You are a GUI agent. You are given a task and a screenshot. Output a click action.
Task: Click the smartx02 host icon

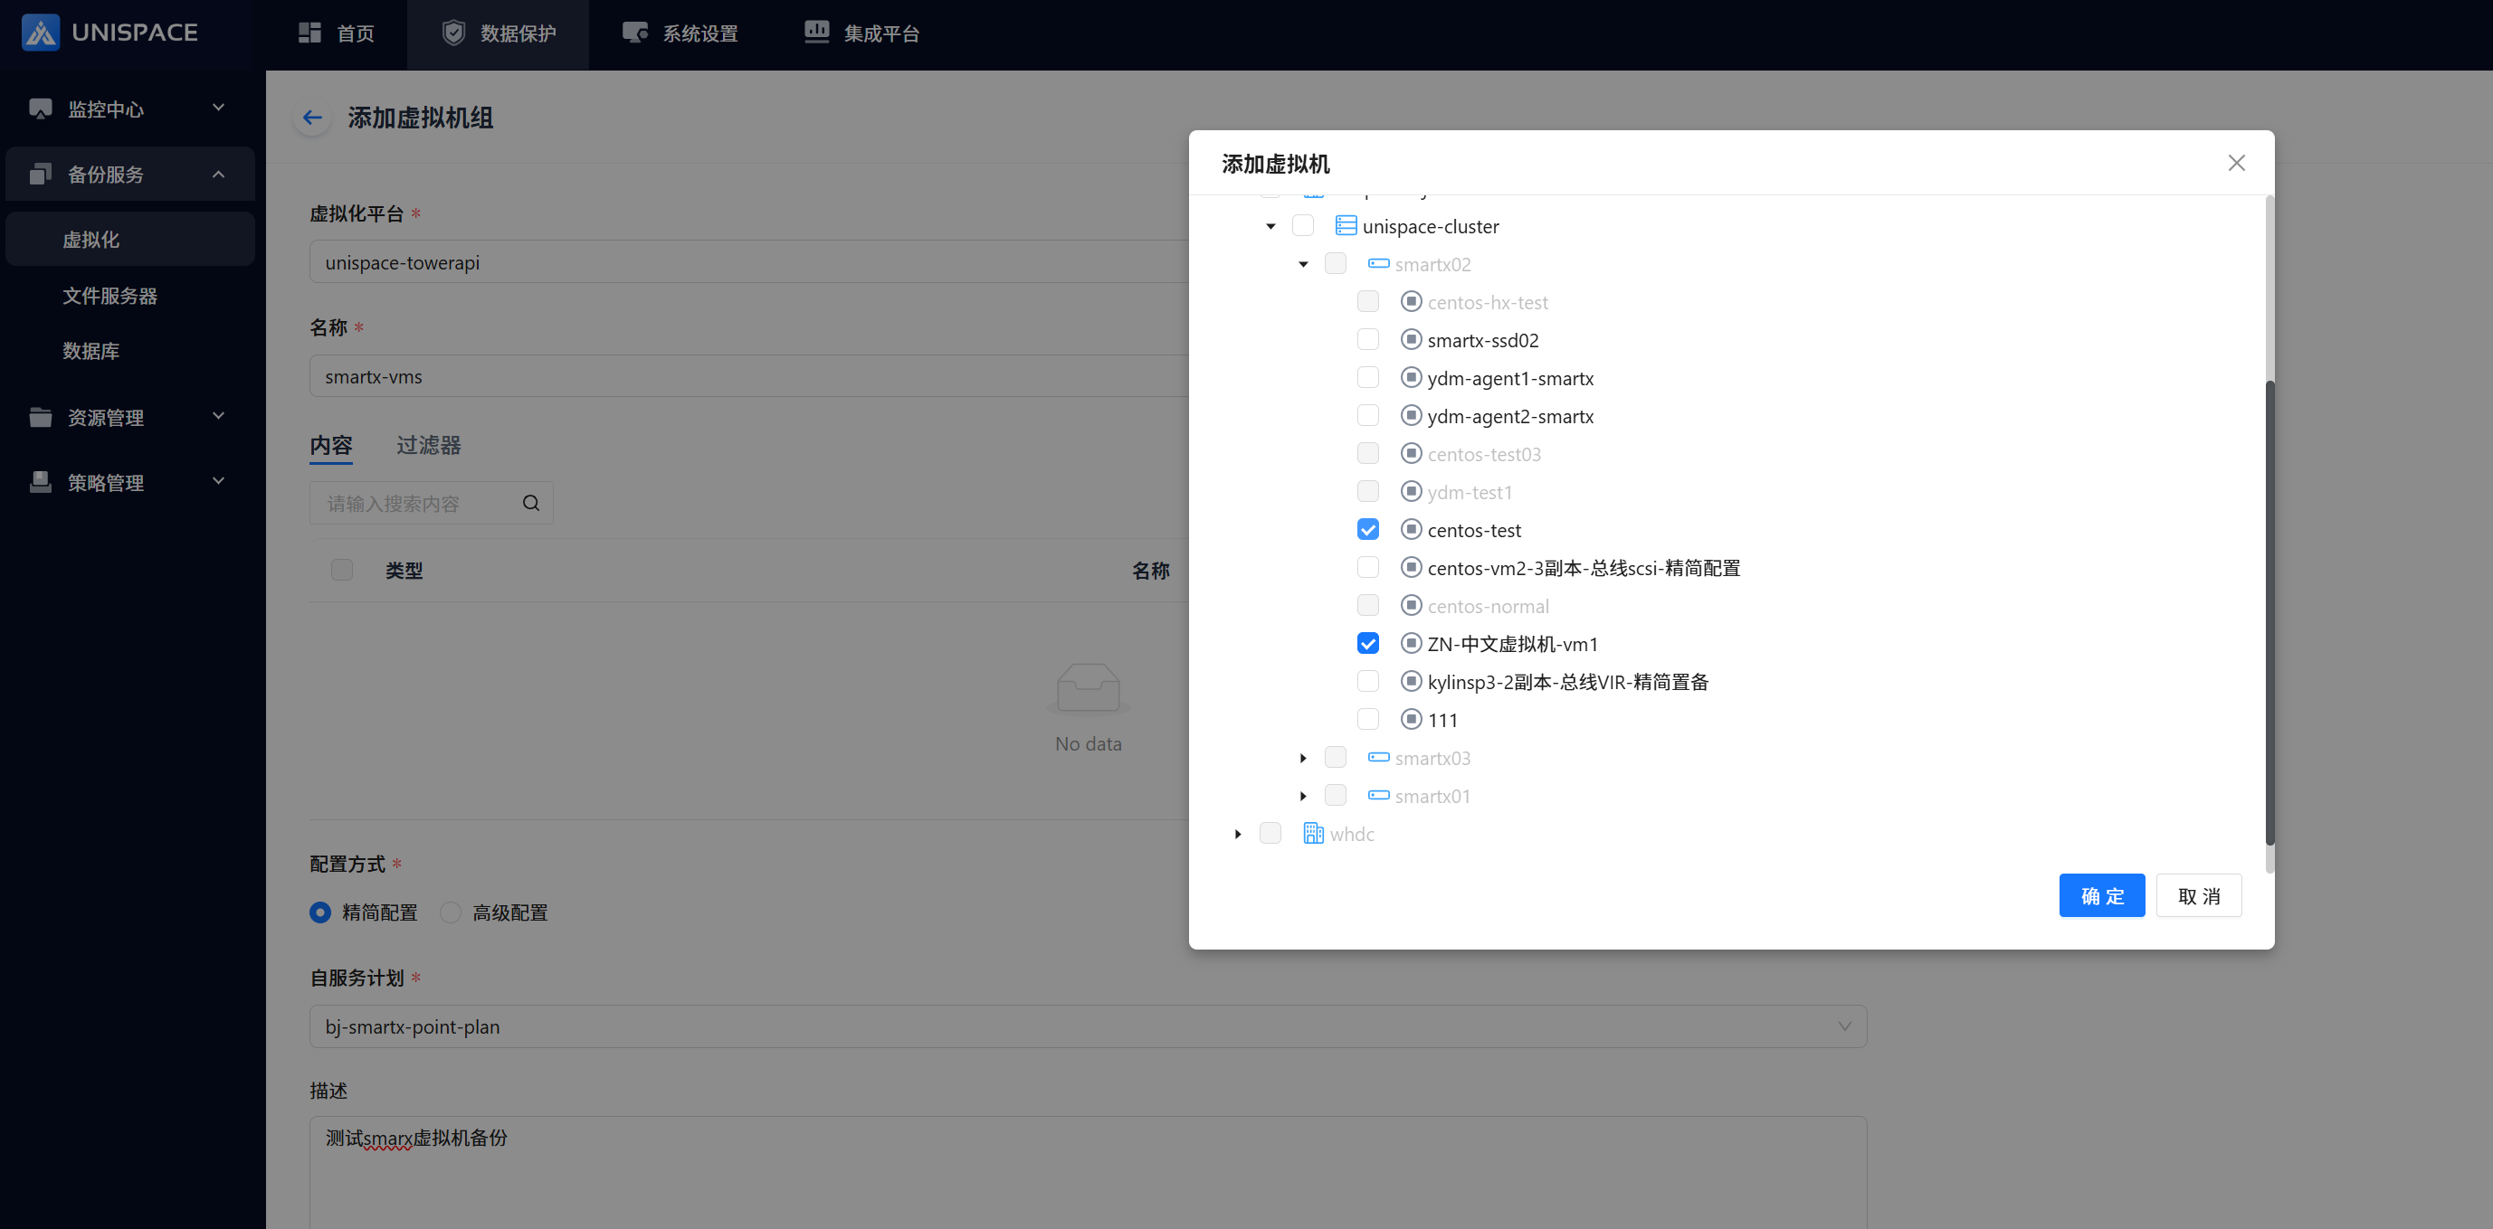(1378, 264)
